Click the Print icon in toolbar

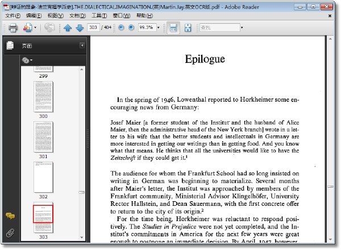coord(13,28)
